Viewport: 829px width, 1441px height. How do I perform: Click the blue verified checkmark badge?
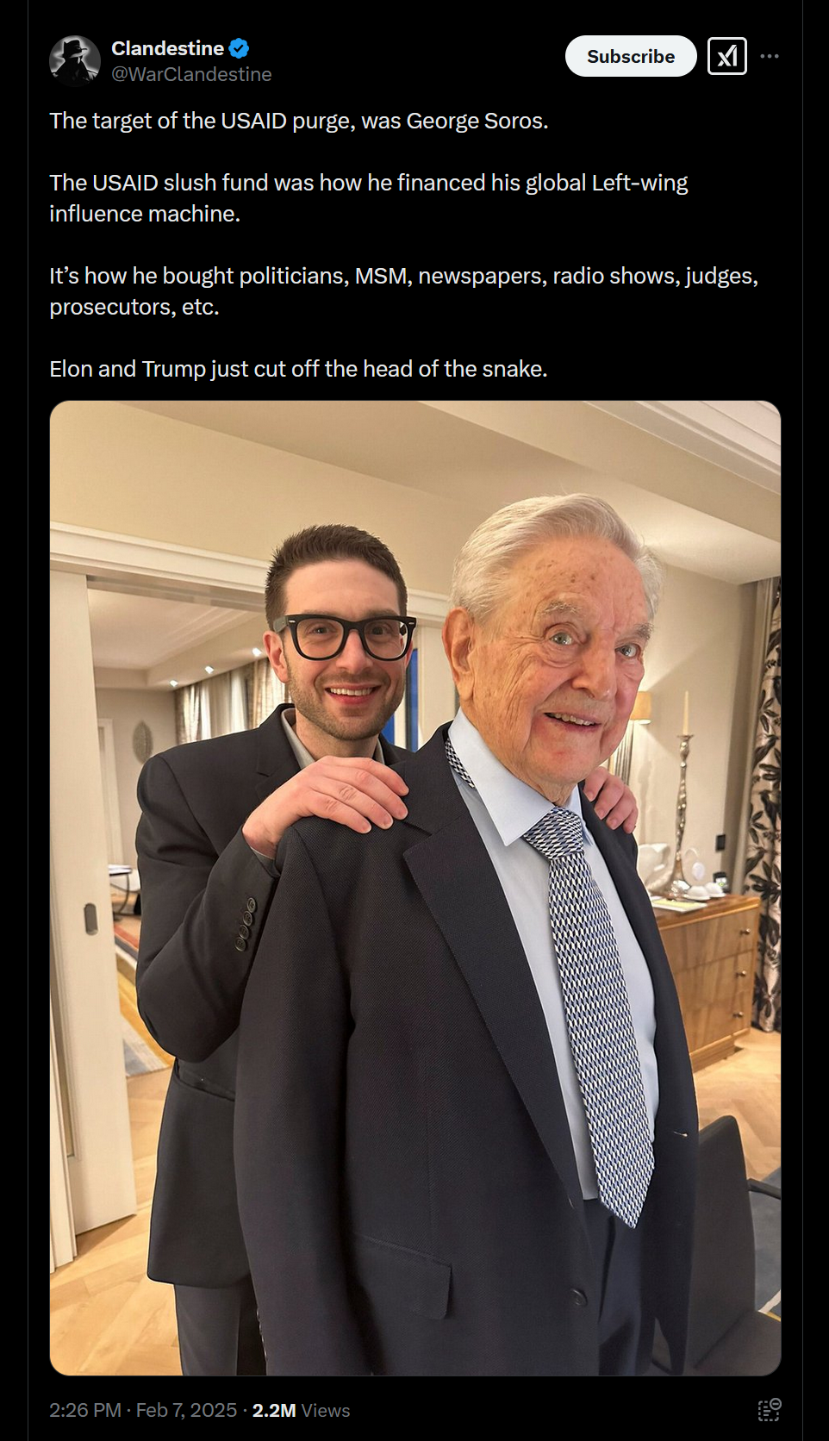pyautogui.click(x=240, y=48)
